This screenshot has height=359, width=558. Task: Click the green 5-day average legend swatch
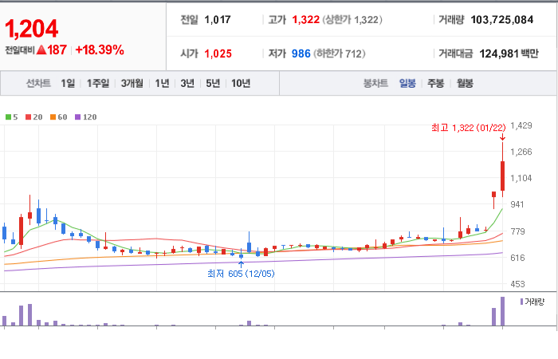click(8, 116)
